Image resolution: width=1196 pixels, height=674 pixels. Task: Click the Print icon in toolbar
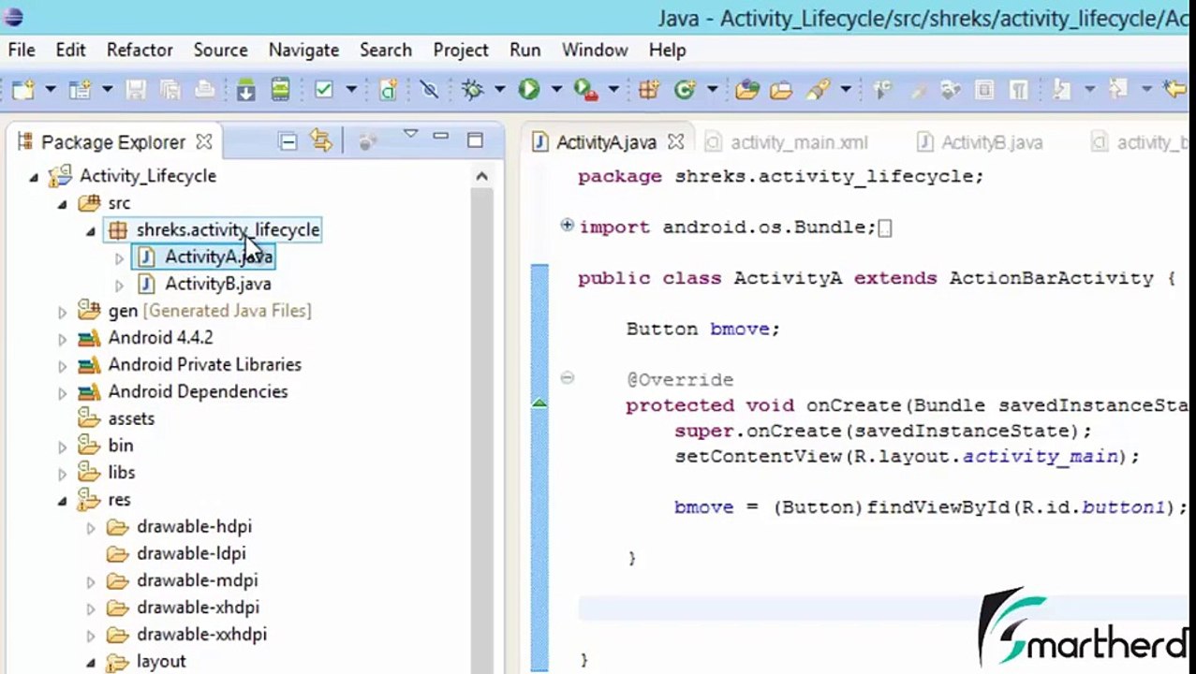click(204, 90)
